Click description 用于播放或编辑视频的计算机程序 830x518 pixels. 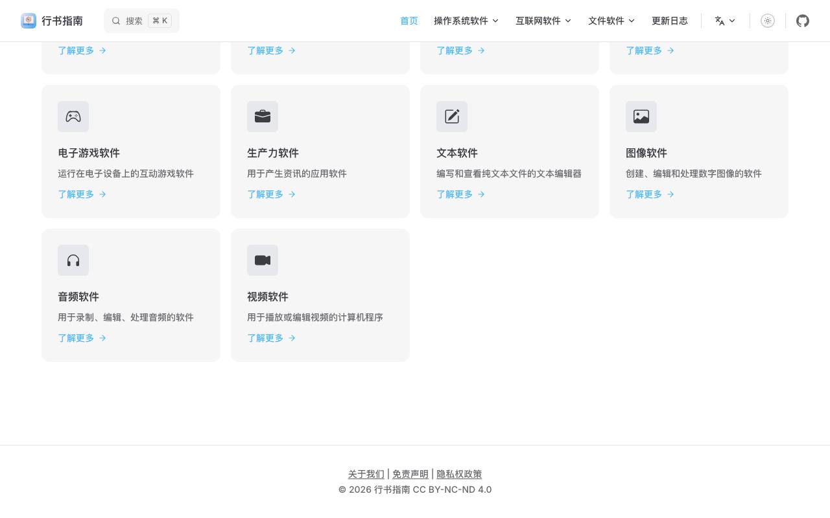(x=315, y=317)
